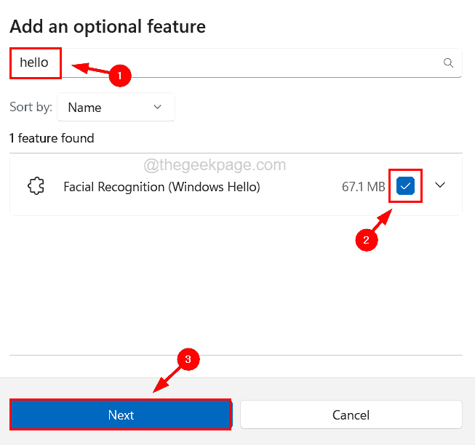Click the Add an optional feature heading
475x445 pixels.
pos(107,27)
